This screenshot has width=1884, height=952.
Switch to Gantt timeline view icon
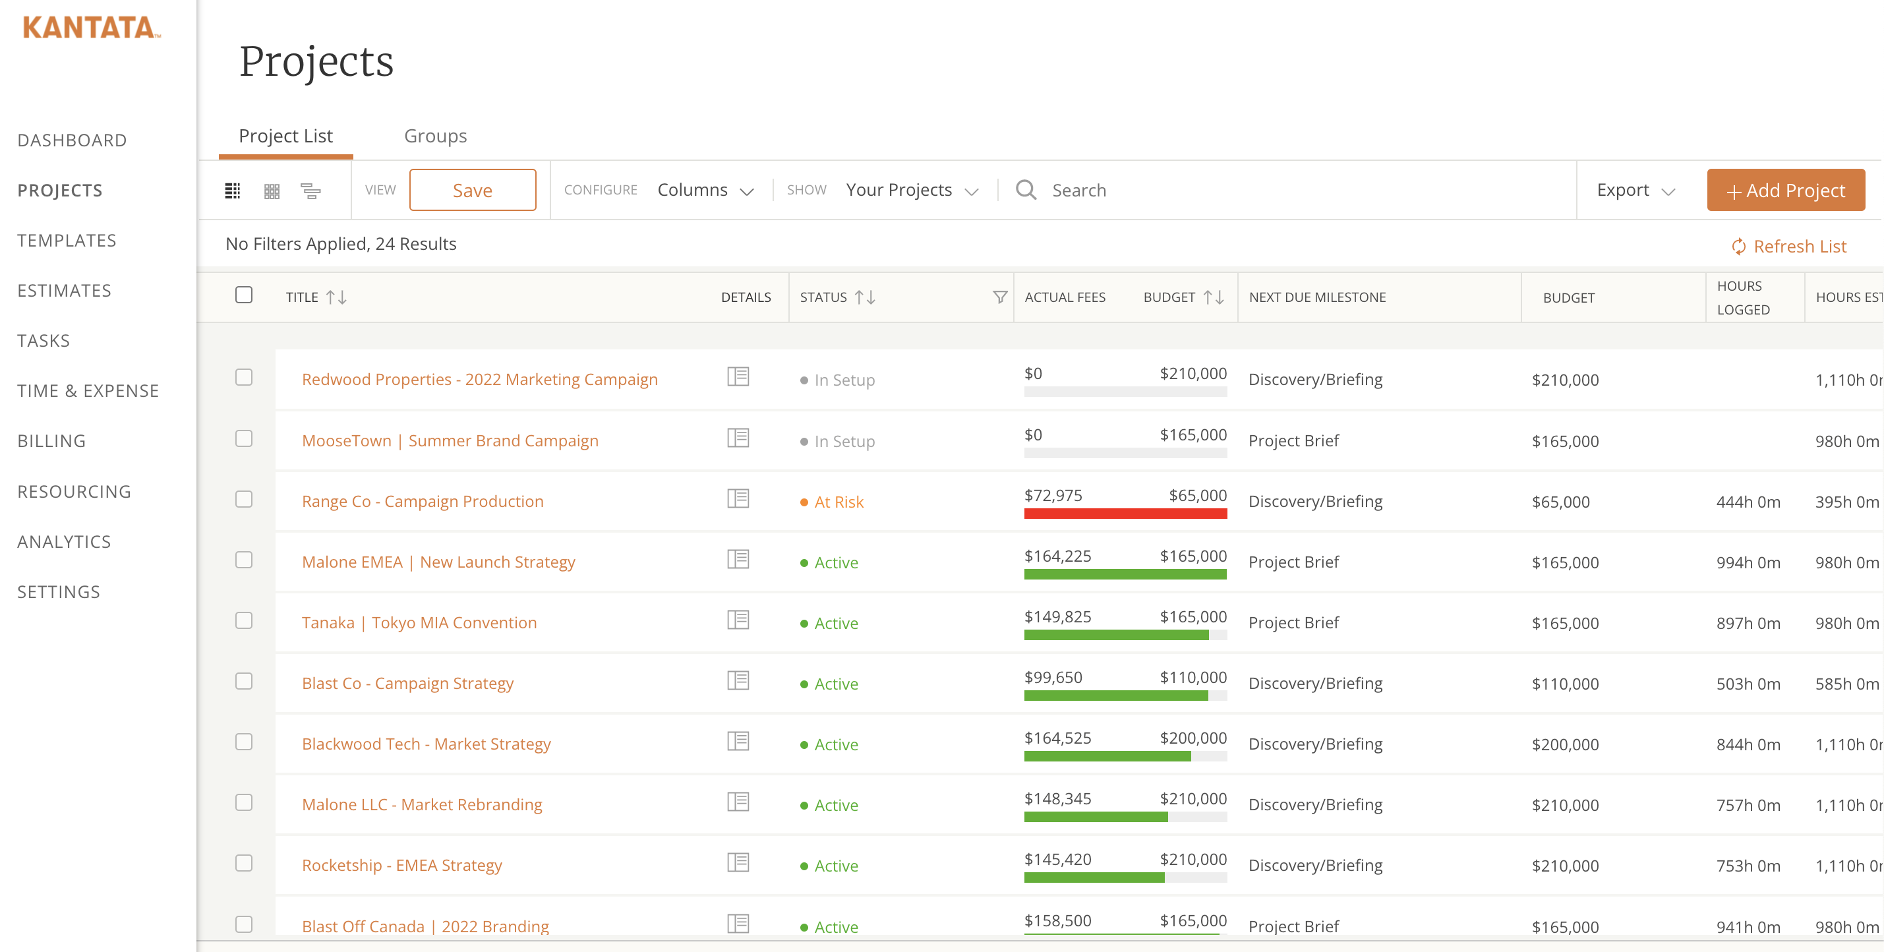point(311,191)
